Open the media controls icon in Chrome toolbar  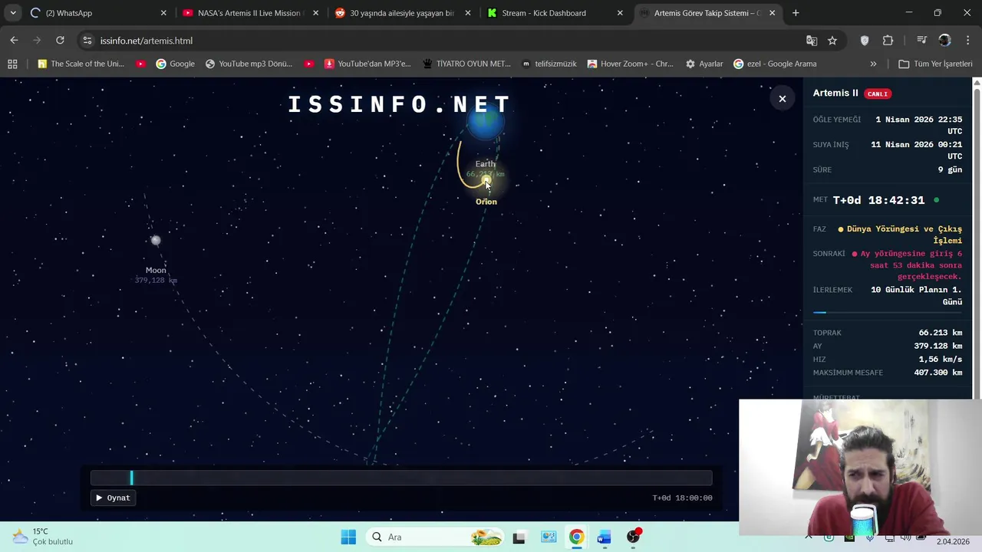click(x=921, y=41)
